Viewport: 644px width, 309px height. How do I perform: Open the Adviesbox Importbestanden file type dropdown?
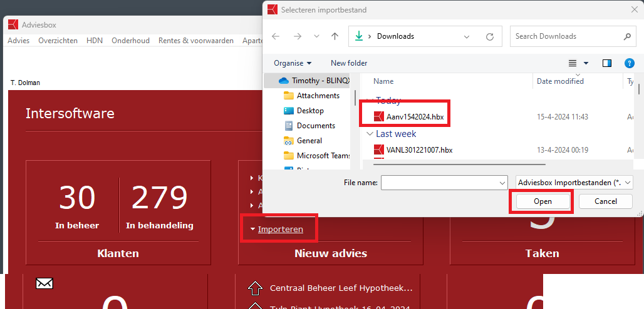[574, 183]
